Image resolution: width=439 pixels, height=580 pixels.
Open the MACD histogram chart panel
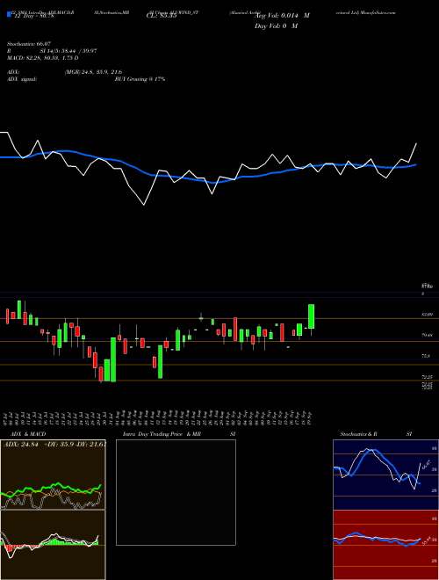(53, 545)
